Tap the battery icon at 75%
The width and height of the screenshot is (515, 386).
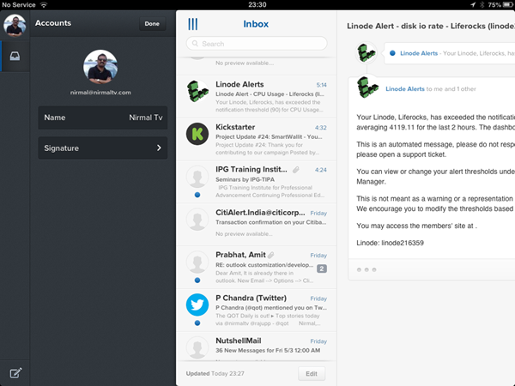[507, 4]
